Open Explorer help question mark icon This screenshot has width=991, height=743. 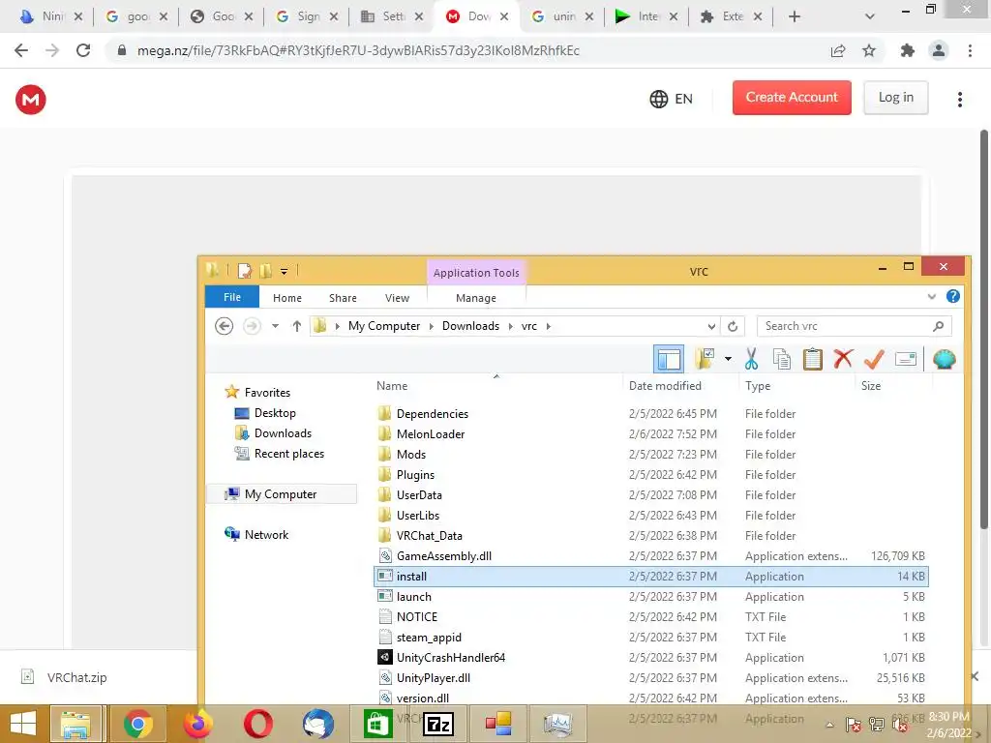coord(953,296)
